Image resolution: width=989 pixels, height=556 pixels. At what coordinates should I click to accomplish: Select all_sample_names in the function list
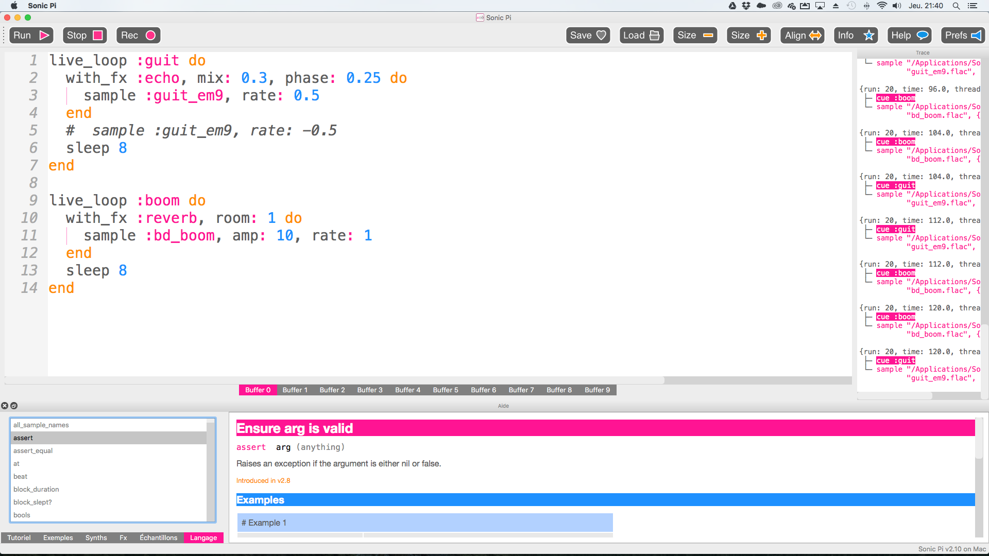(109, 425)
